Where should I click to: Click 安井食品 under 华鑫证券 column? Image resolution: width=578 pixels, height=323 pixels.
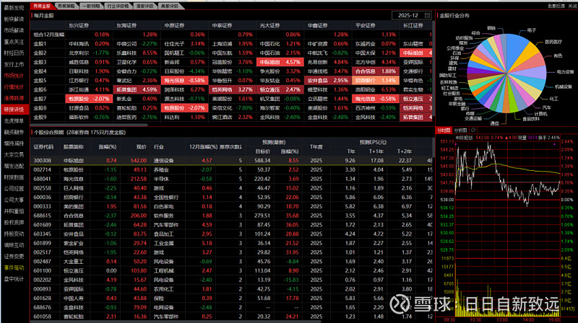(x=318, y=81)
